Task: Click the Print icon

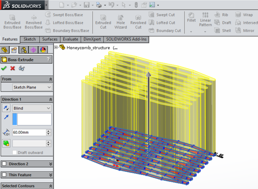Action: tap(99, 5)
